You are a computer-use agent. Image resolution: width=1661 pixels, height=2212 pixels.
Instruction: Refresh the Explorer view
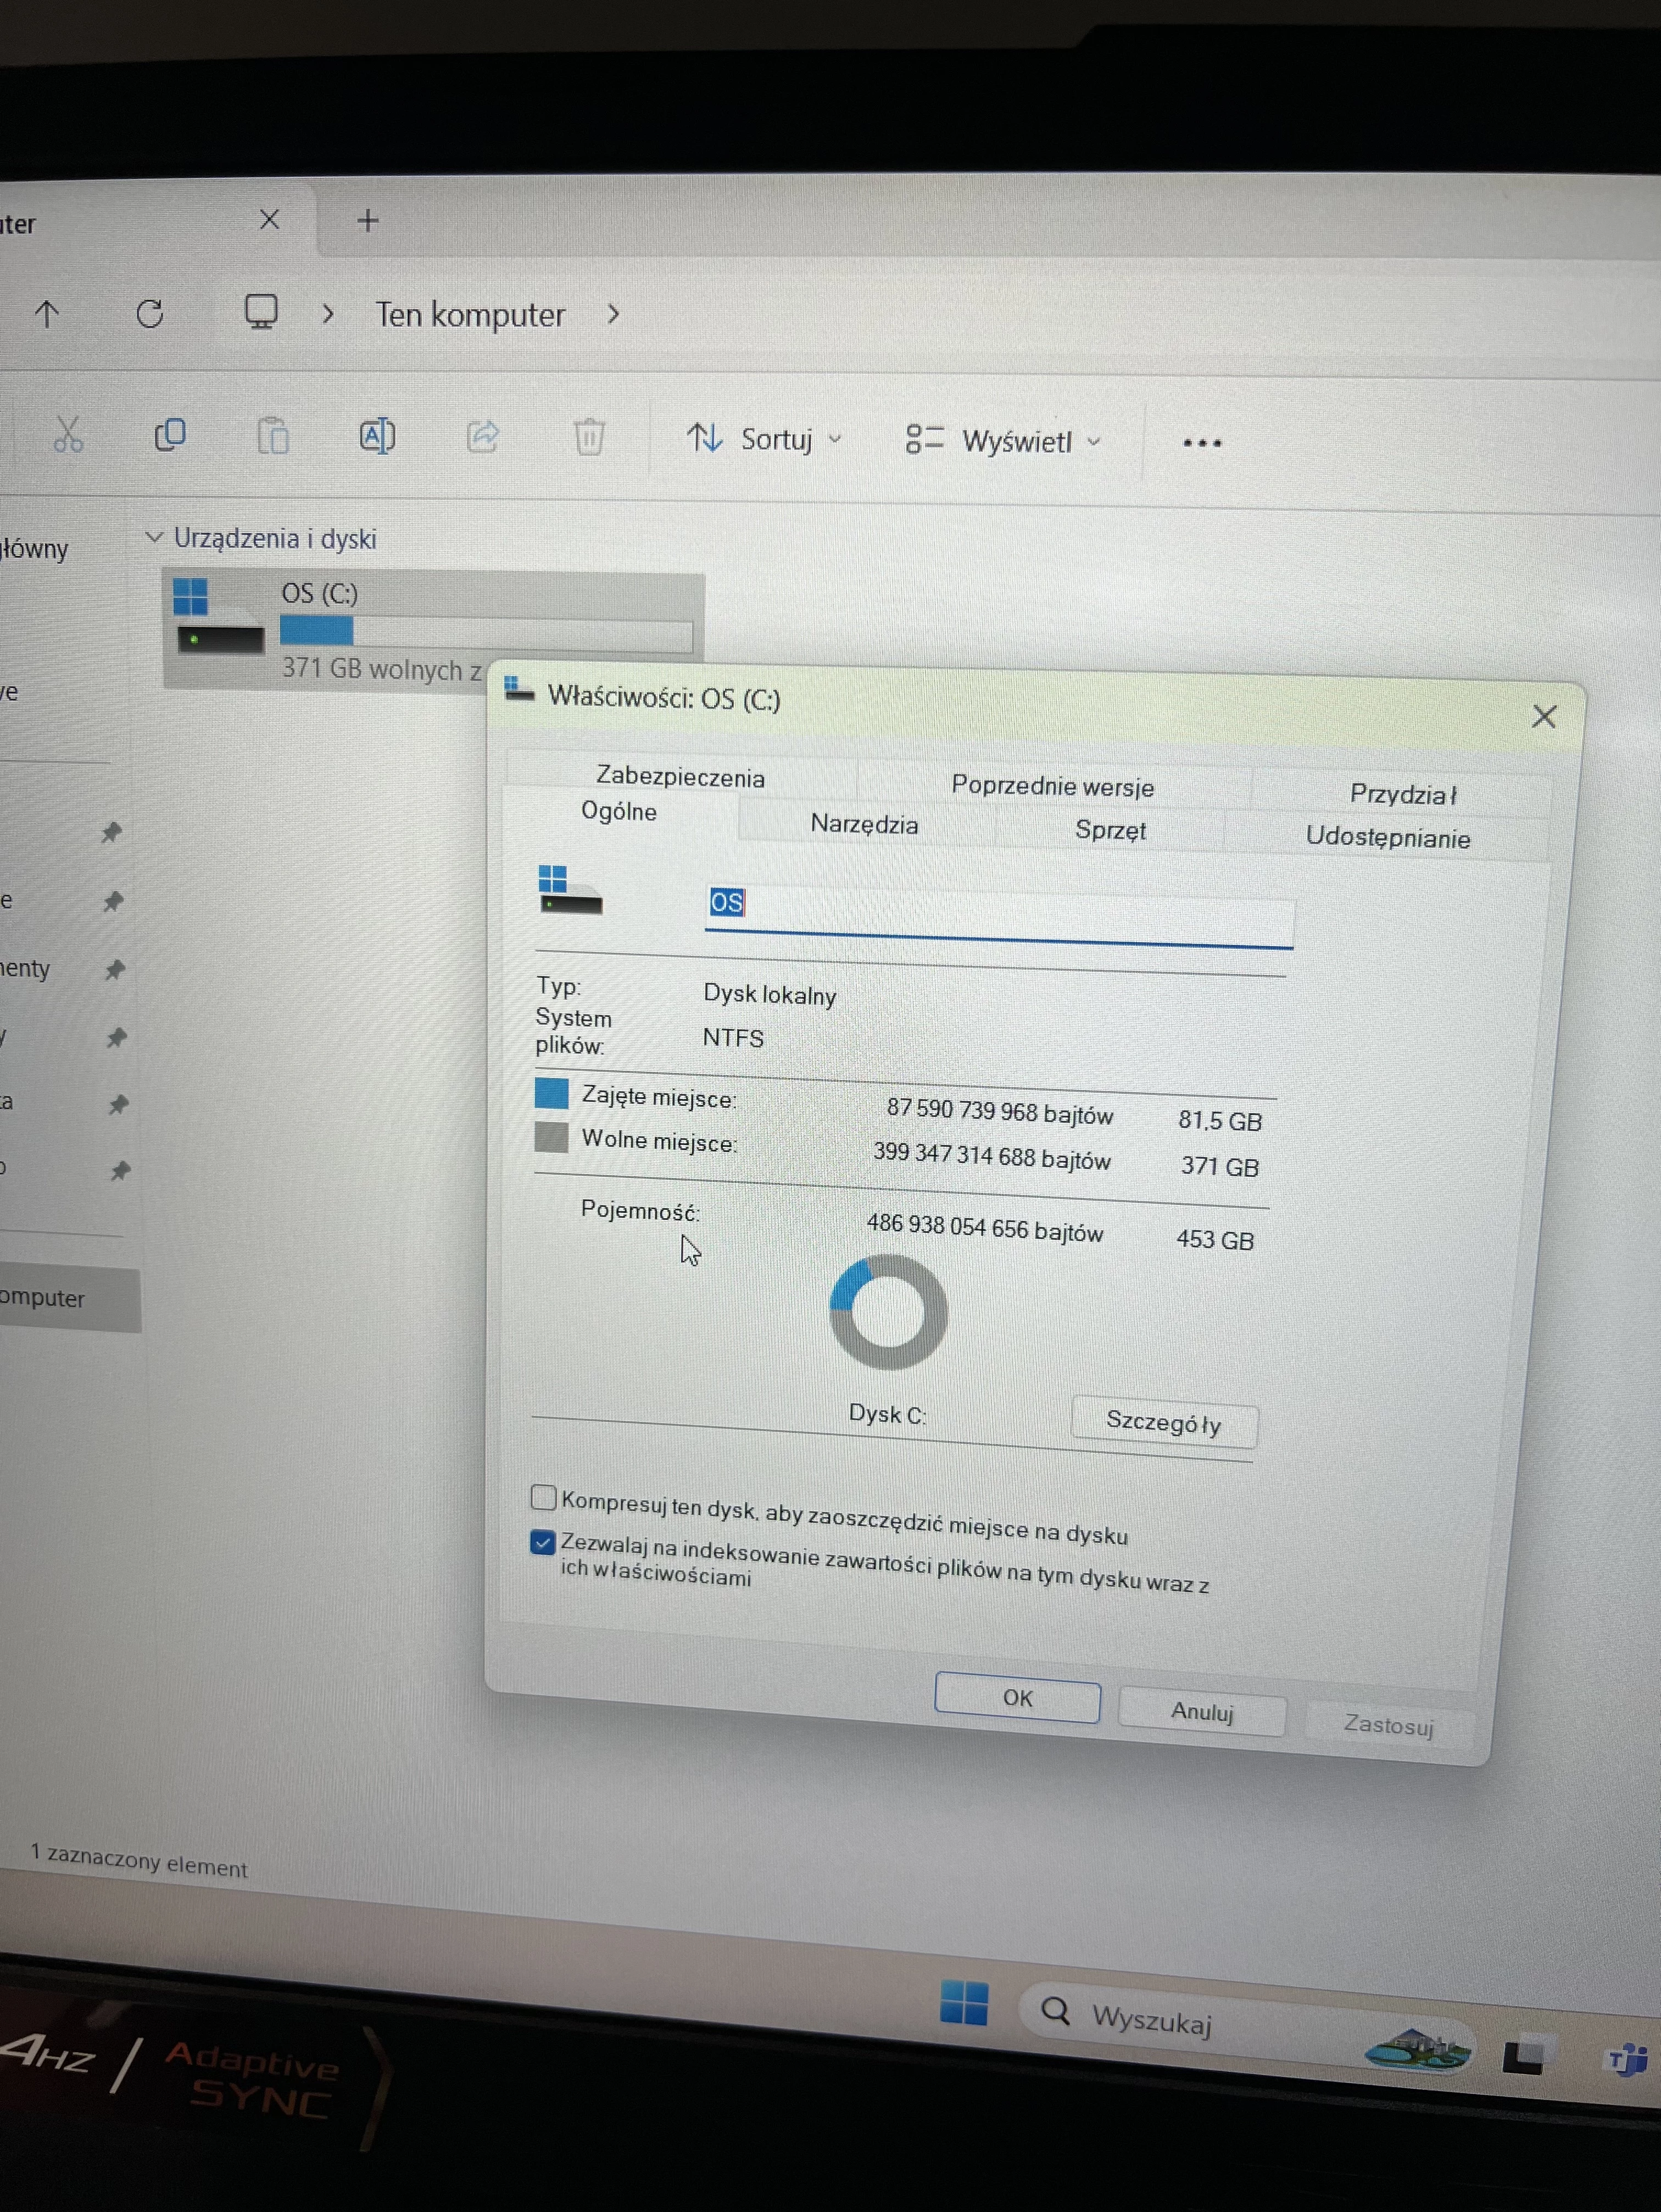coord(150,314)
